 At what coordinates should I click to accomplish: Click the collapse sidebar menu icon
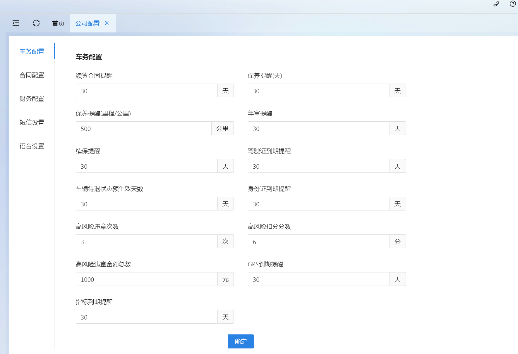point(16,23)
